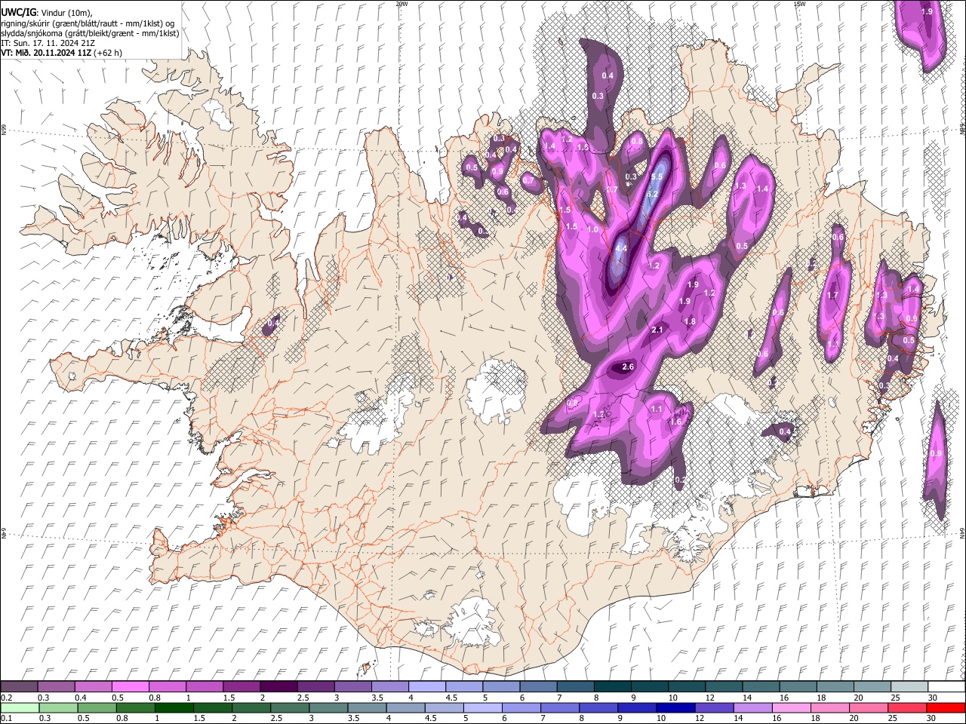Click the 1.6 snowfall value on the map
Image resolution: width=966 pixels, height=724 pixels.
675,422
